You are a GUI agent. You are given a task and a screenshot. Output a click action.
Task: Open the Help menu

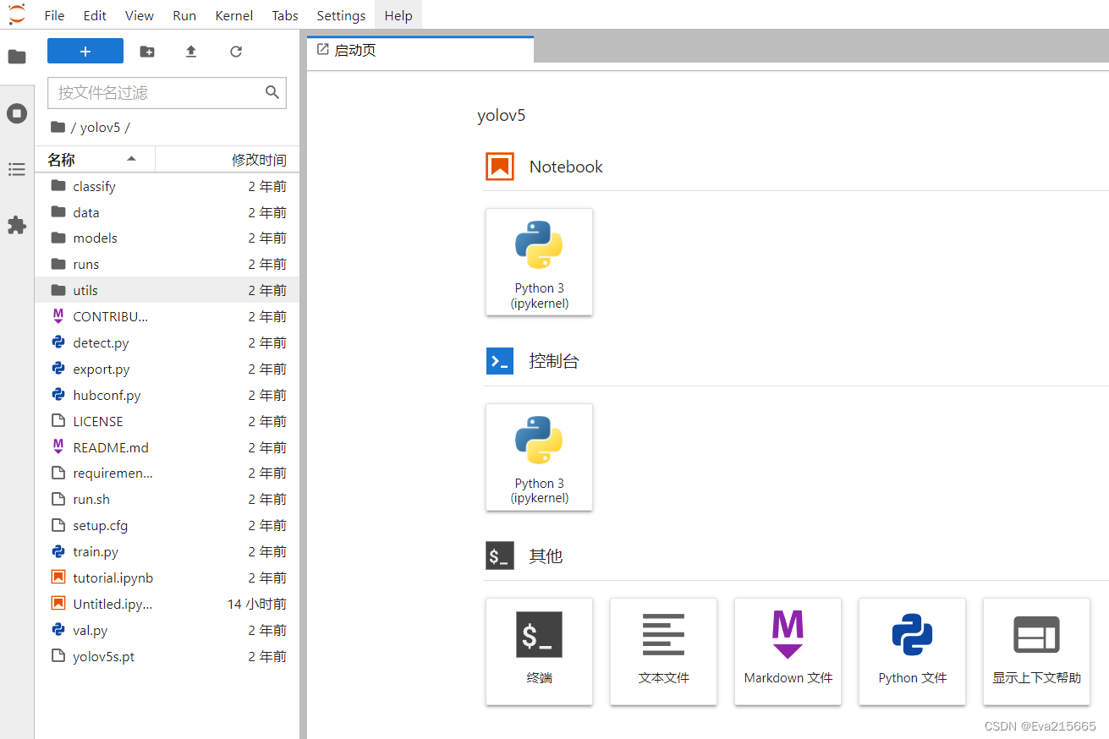click(x=398, y=15)
